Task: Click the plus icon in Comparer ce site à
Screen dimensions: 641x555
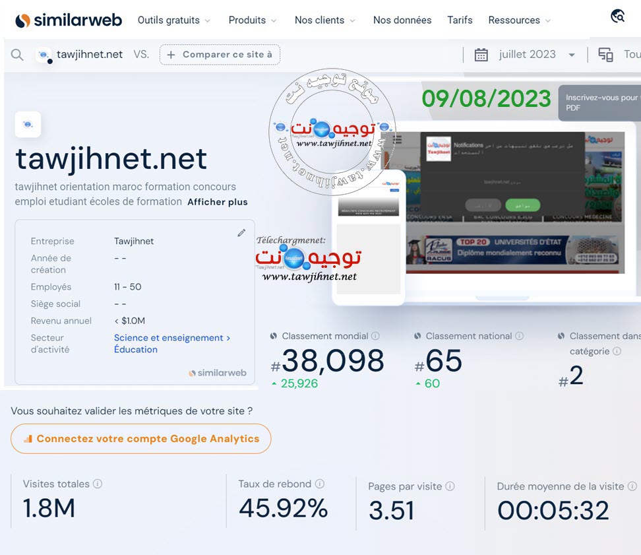Action: pyautogui.click(x=171, y=55)
